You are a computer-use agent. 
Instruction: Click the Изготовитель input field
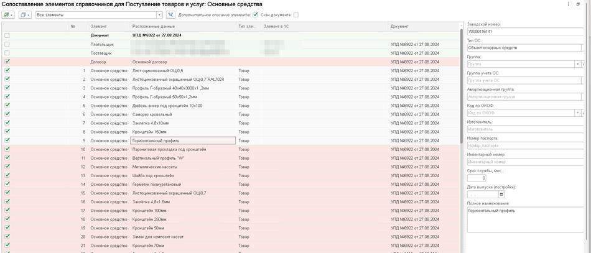pos(525,129)
